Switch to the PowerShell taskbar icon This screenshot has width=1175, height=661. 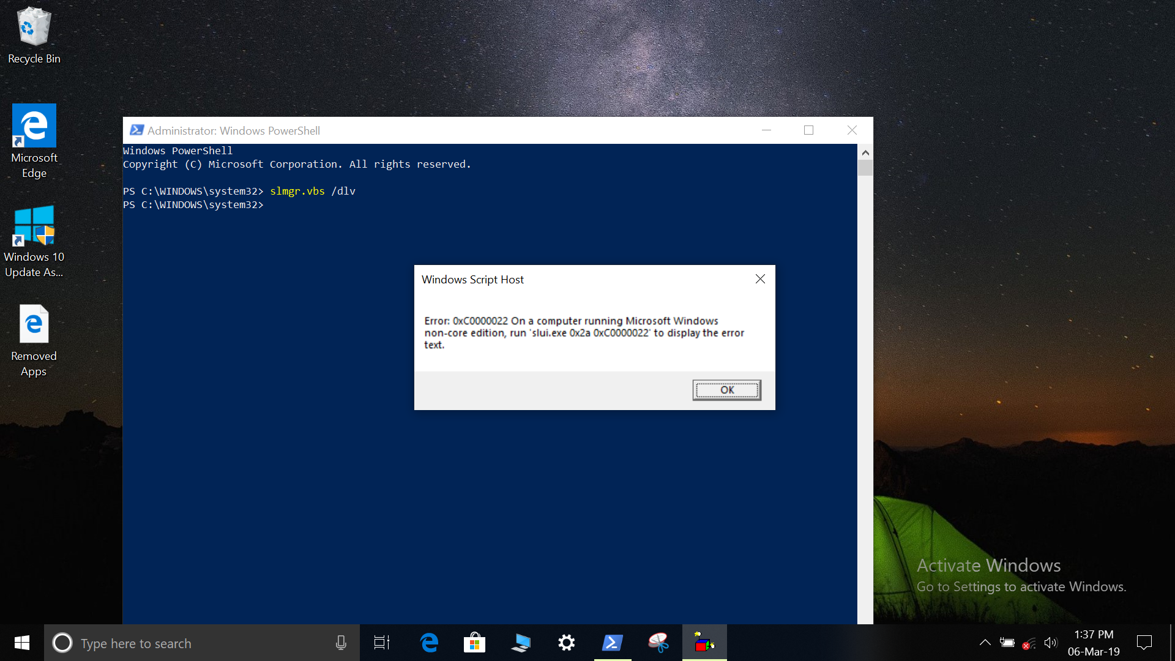click(x=612, y=643)
